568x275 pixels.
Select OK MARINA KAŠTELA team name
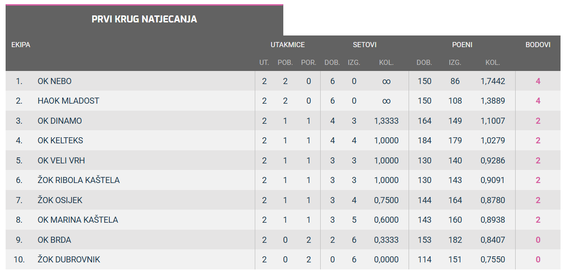pos(78,220)
